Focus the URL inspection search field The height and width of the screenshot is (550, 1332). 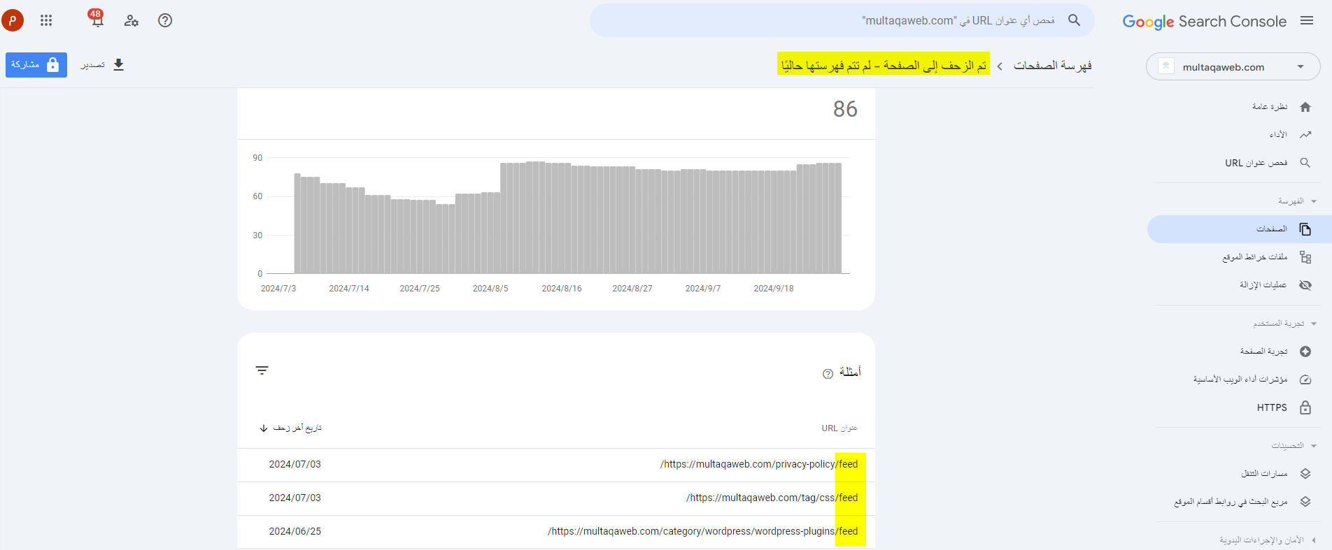(842, 20)
